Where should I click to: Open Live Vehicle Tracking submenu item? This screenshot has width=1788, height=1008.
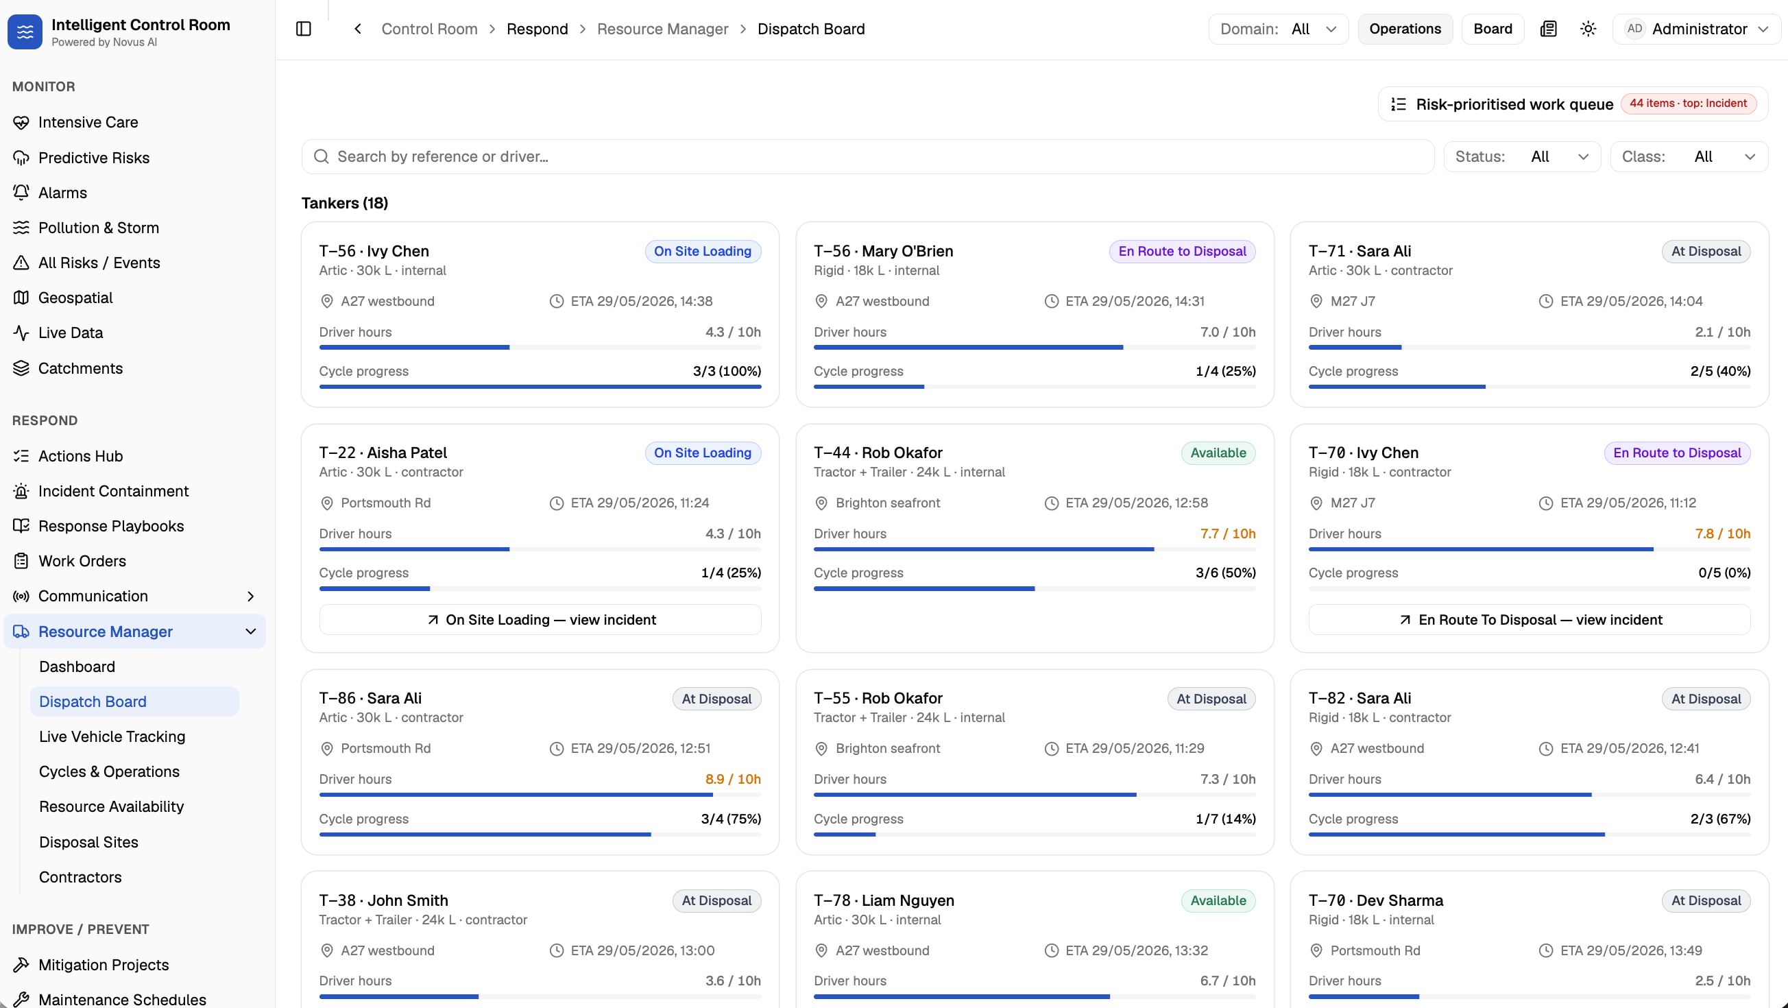pyautogui.click(x=112, y=736)
